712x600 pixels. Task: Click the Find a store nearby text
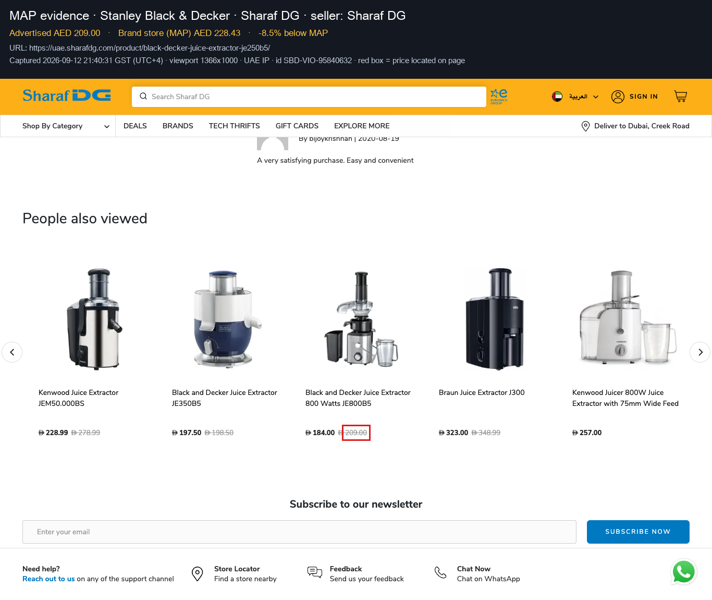(x=245, y=579)
